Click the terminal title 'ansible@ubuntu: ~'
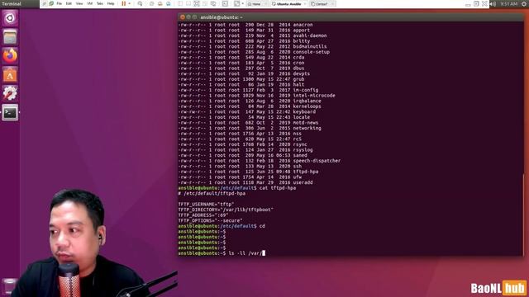Image resolution: width=529 pixels, height=297 pixels. [x=221, y=16]
